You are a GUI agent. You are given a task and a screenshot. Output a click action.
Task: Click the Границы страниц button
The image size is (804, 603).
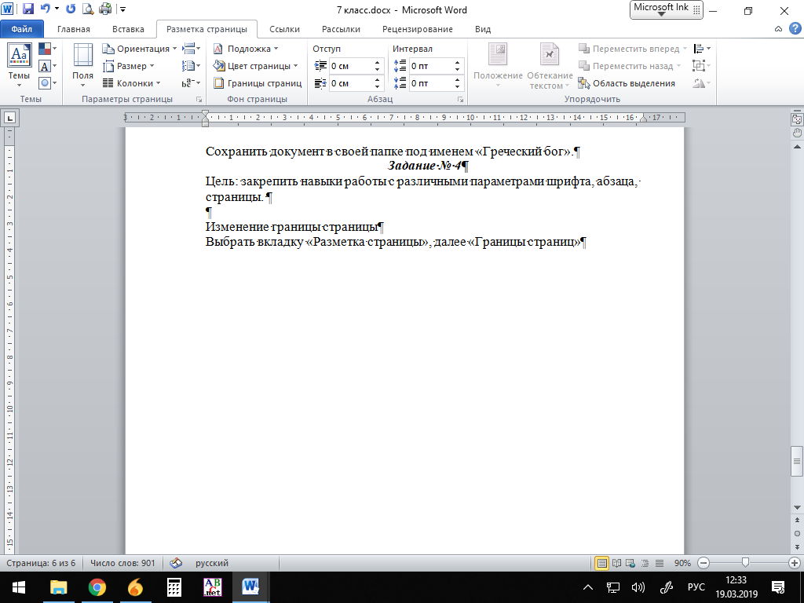(x=258, y=83)
